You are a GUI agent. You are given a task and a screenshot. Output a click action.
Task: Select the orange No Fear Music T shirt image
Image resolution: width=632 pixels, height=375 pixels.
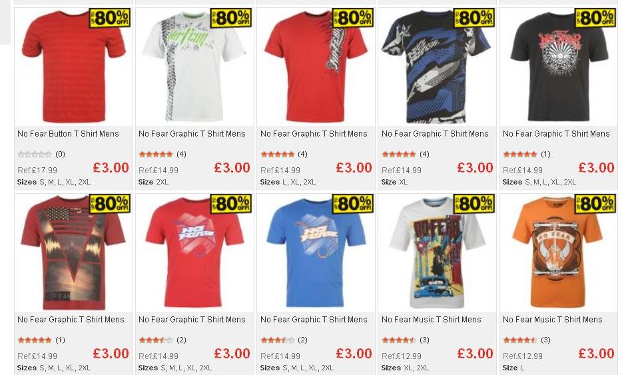coord(558,252)
